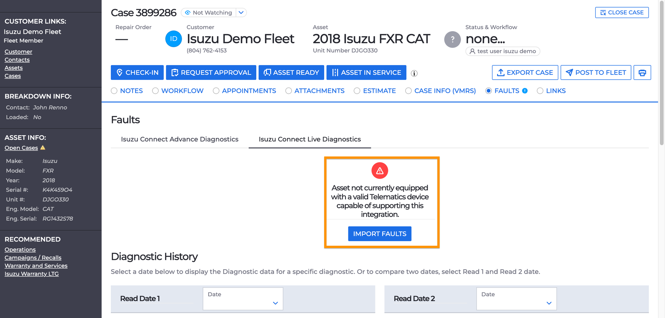
Task: Click the red alert icon in the telematics message
Action: tap(380, 171)
